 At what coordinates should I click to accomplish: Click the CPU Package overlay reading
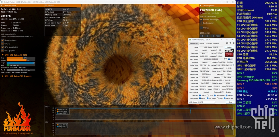(x=257, y=95)
